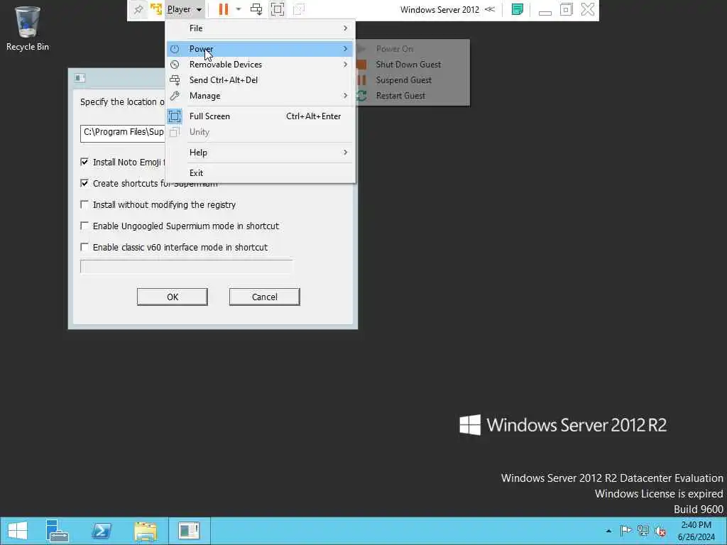Open Removable Devices submenu
The width and height of the screenshot is (727, 545).
[260, 65]
